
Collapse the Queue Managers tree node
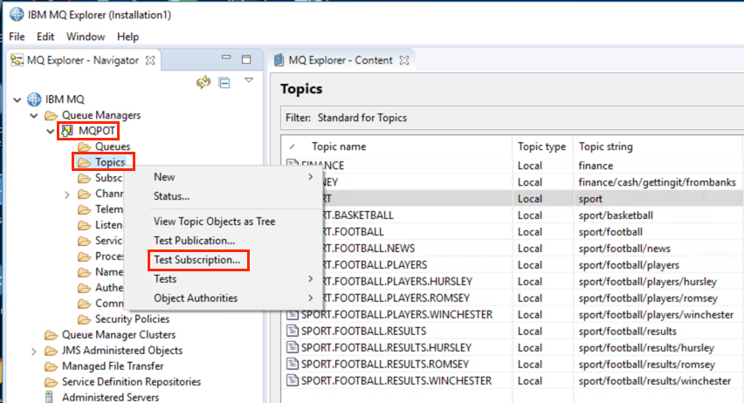[x=34, y=115]
